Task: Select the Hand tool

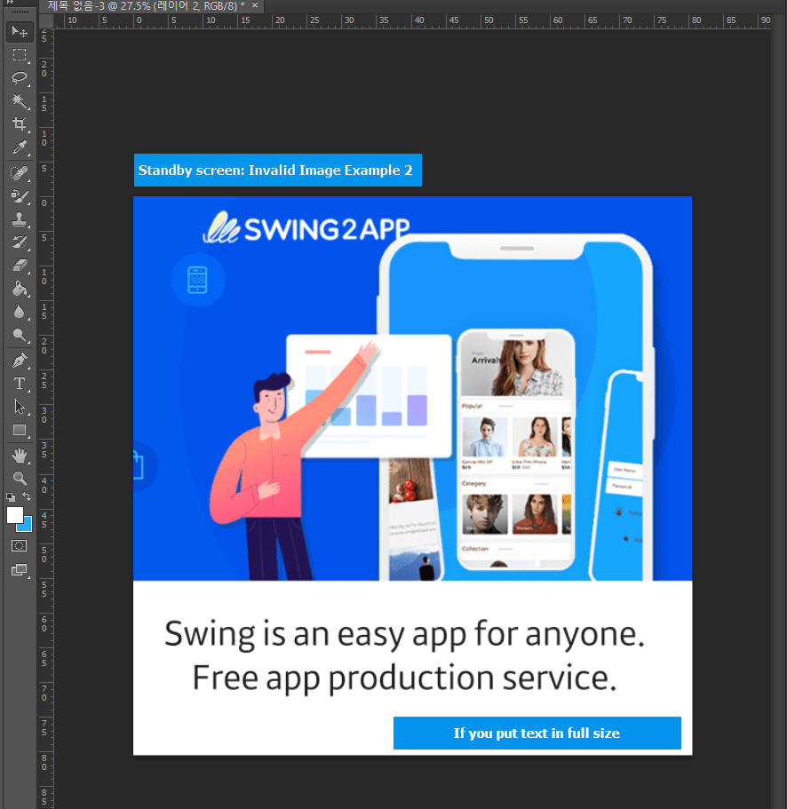Action: (x=20, y=455)
